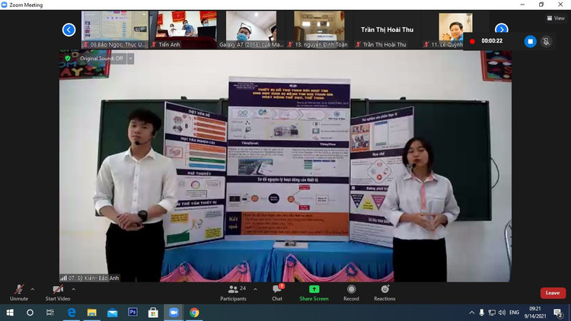Click the green Share Screen button
The image size is (571, 321).
[x=314, y=291]
